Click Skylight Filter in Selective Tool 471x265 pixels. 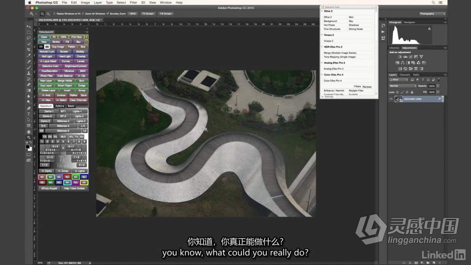[356, 90]
